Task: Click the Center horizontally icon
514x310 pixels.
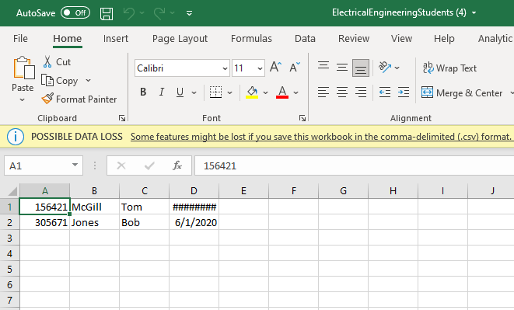Action: [x=342, y=92]
